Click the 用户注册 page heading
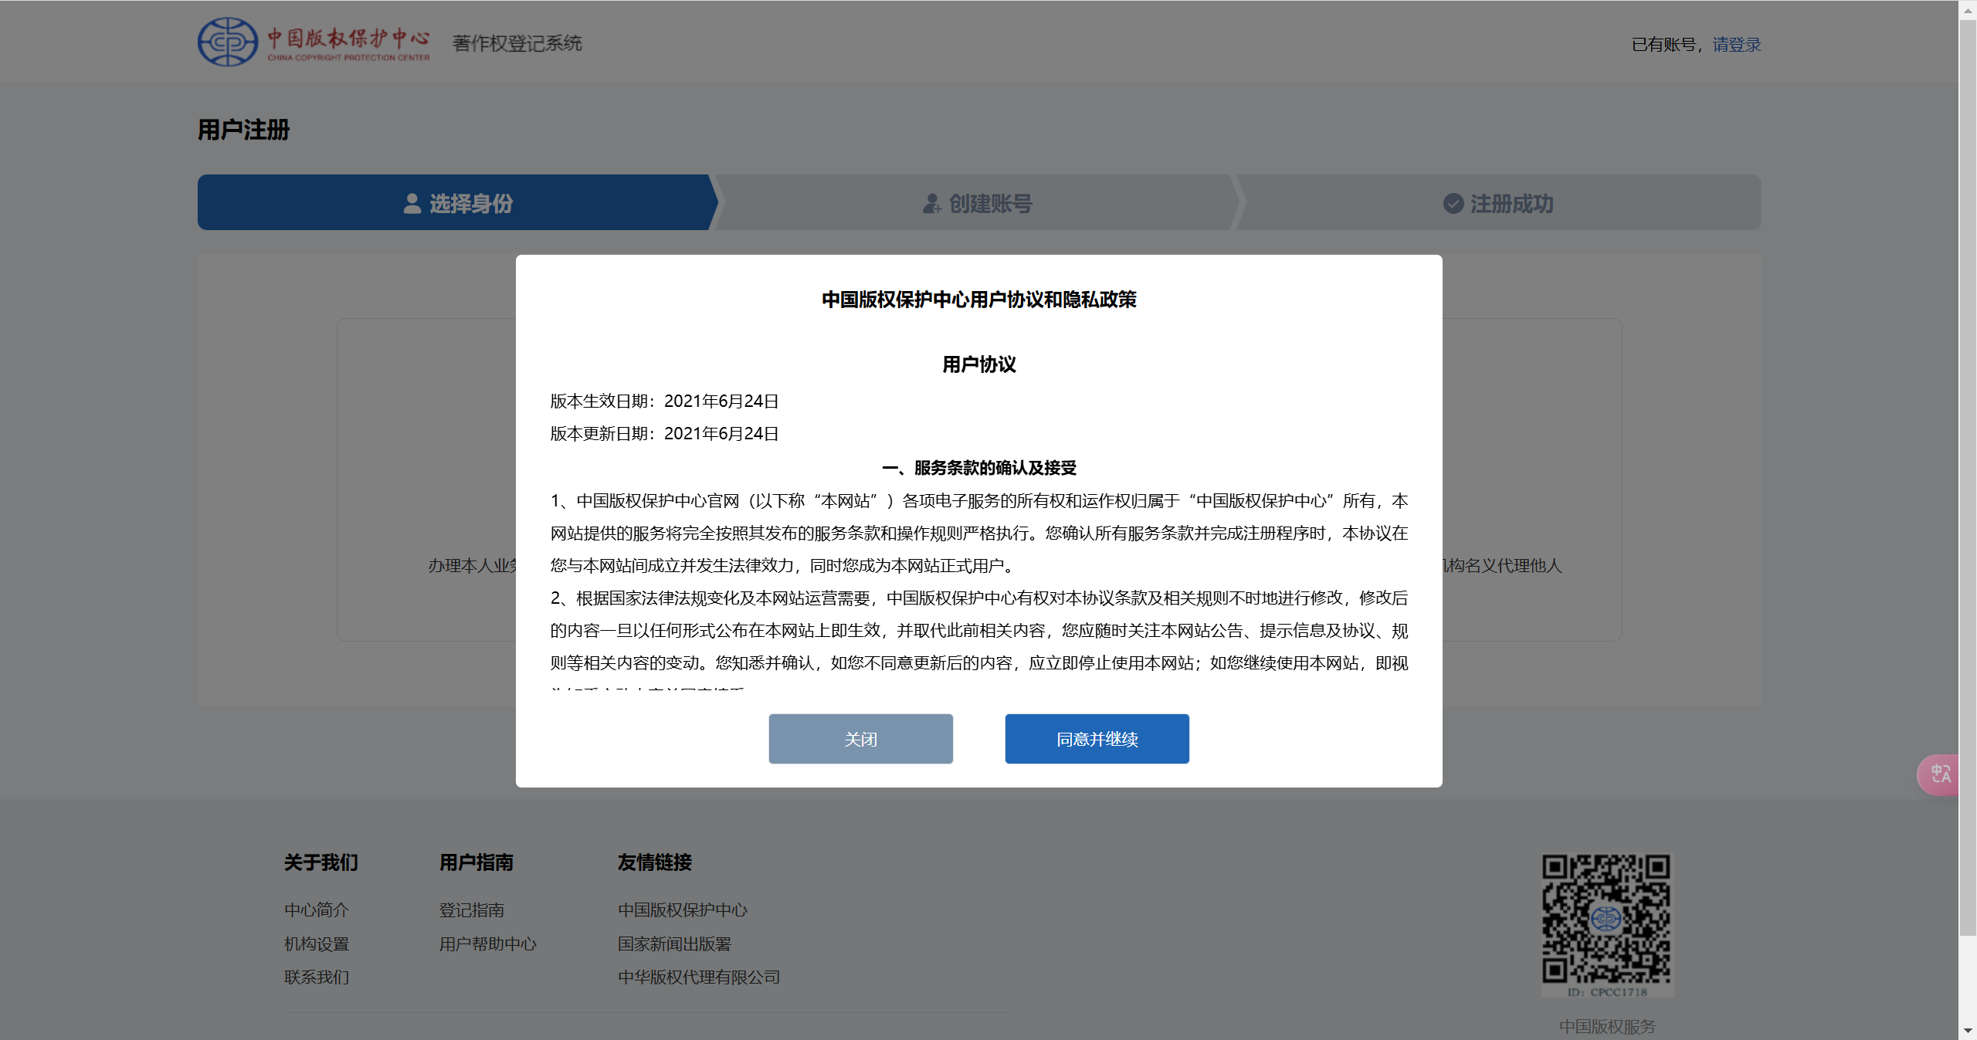The height and width of the screenshot is (1040, 1977). pos(243,130)
